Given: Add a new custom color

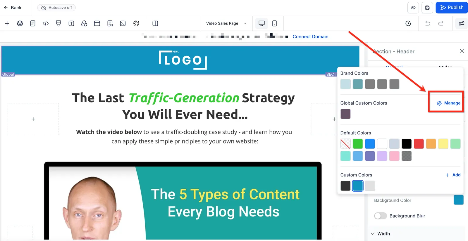Looking at the screenshot, I should point(453,175).
